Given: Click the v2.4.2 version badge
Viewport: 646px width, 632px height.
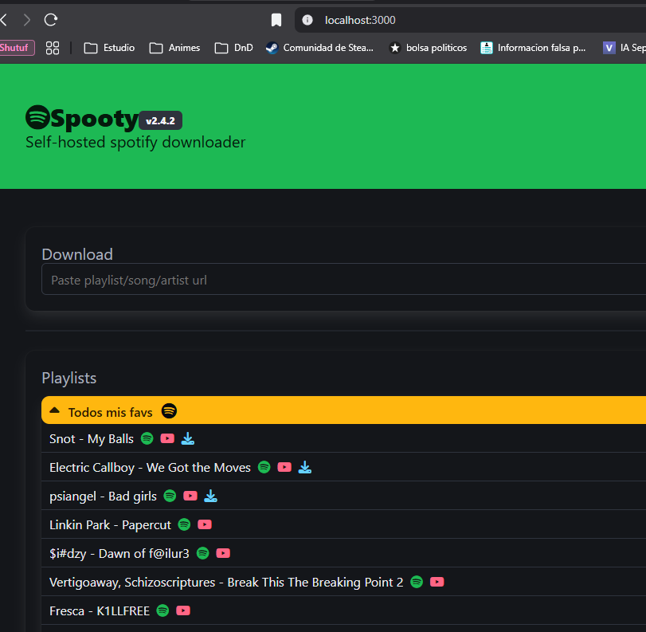Looking at the screenshot, I should (x=160, y=121).
